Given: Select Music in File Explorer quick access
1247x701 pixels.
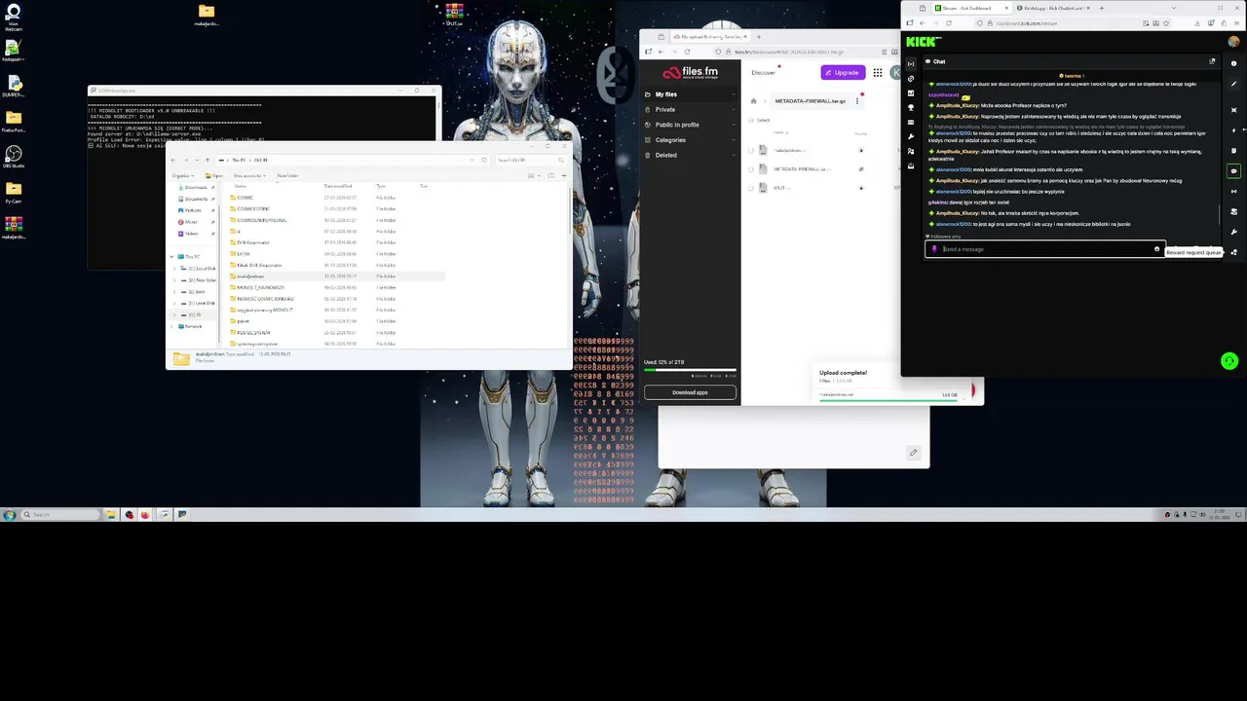Looking at the screenshot, I should coord(189,222).
